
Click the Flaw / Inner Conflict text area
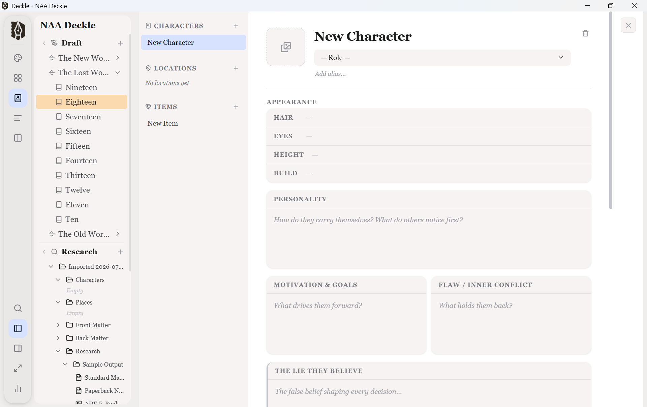pos(511,324)
